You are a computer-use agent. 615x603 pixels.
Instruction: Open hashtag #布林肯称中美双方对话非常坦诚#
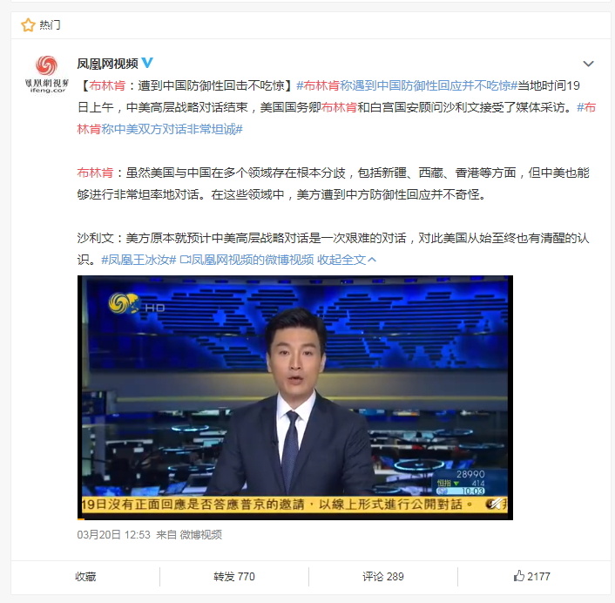tap(336, 119)
